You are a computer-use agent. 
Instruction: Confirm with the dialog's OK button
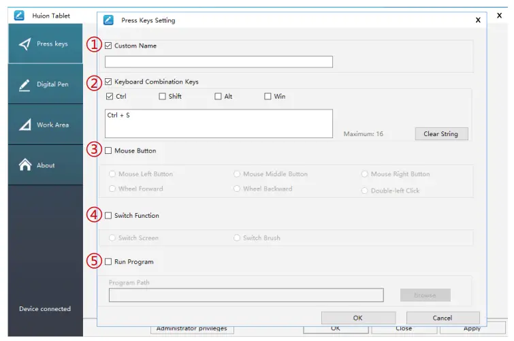click(x=358, y=318)
